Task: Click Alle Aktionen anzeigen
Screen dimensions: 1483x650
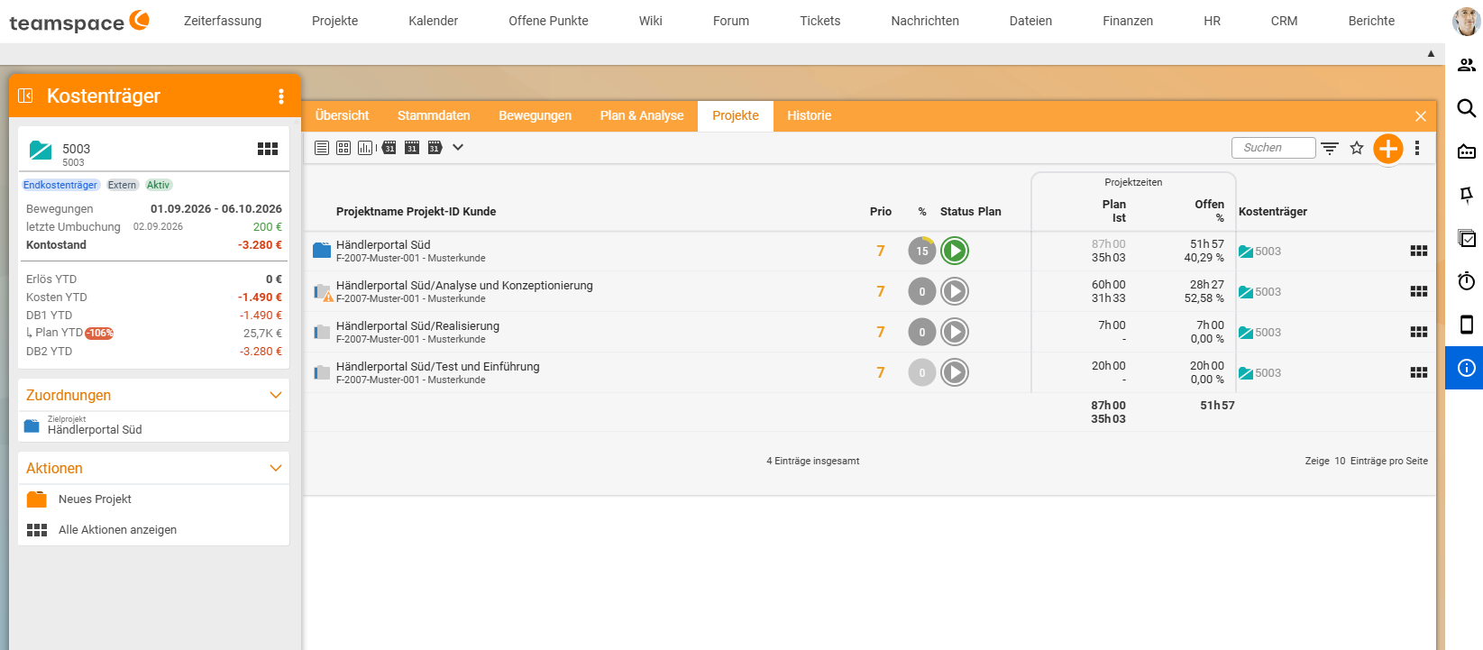Action: (117, 530)
